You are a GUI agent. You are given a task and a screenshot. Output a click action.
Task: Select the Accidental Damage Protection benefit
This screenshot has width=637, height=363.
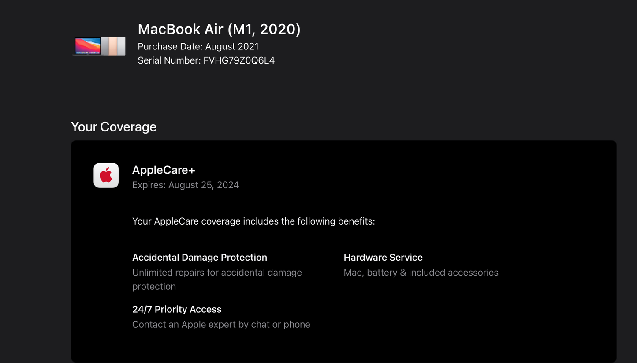[200, 257]
